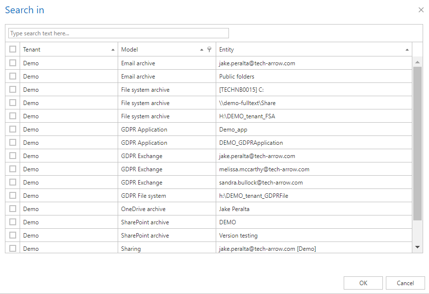
Task: Click the sort arrow in Entity column header
Action: [x=407, y=50]
